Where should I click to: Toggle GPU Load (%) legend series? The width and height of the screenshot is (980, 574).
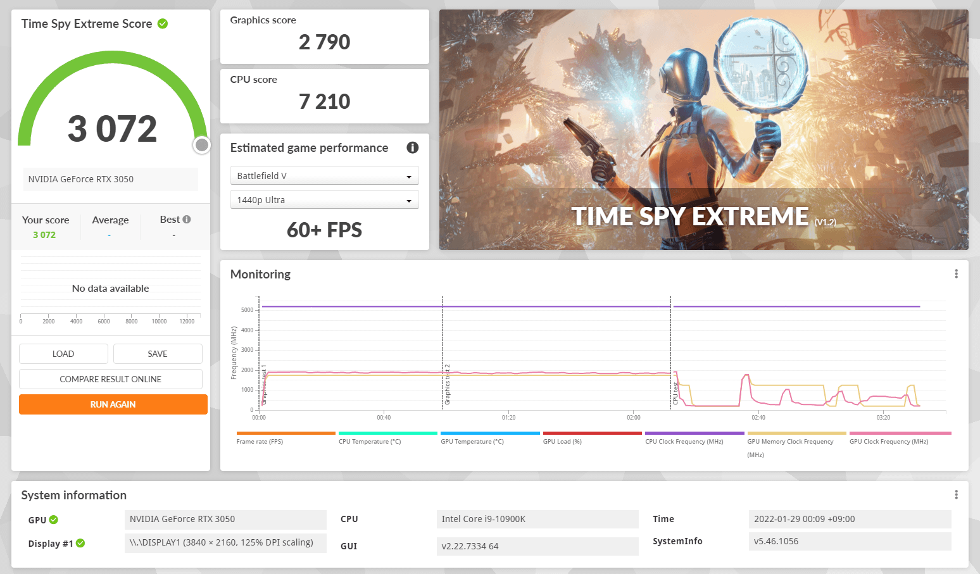pyautogui.click(x=593, y=438)
